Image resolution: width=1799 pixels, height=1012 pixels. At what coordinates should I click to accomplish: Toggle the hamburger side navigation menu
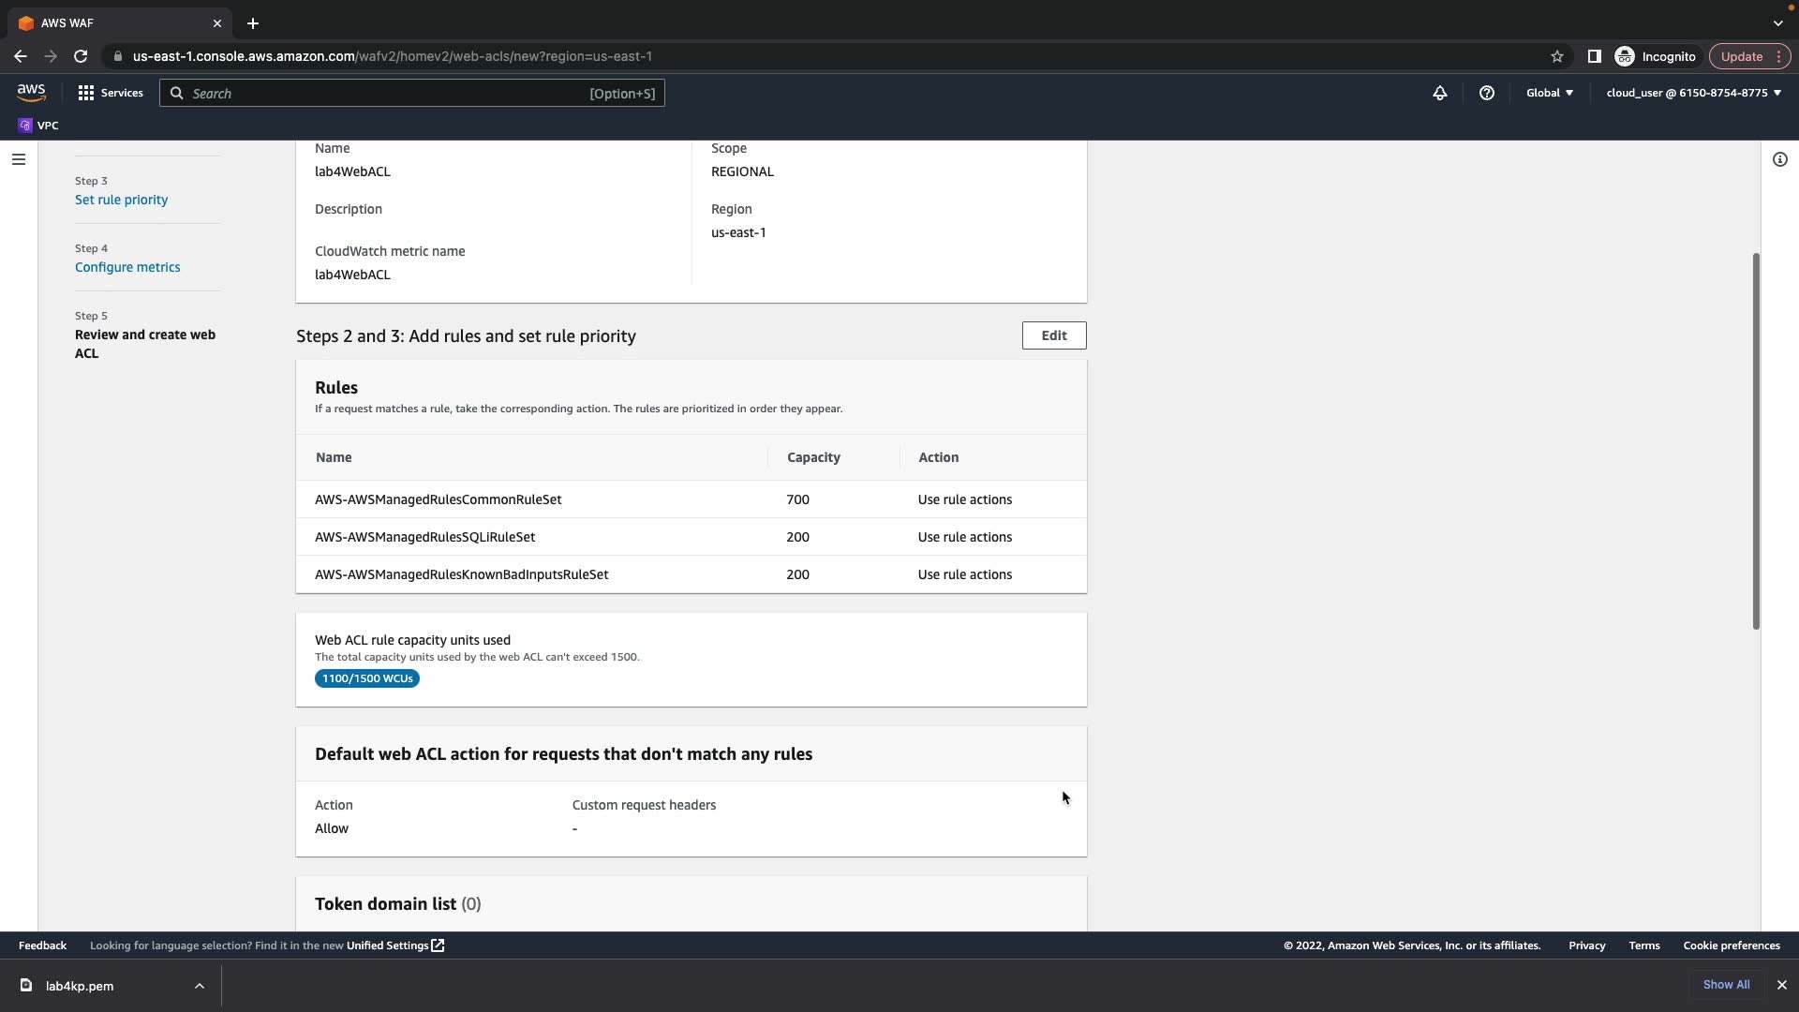pos(18,159)
